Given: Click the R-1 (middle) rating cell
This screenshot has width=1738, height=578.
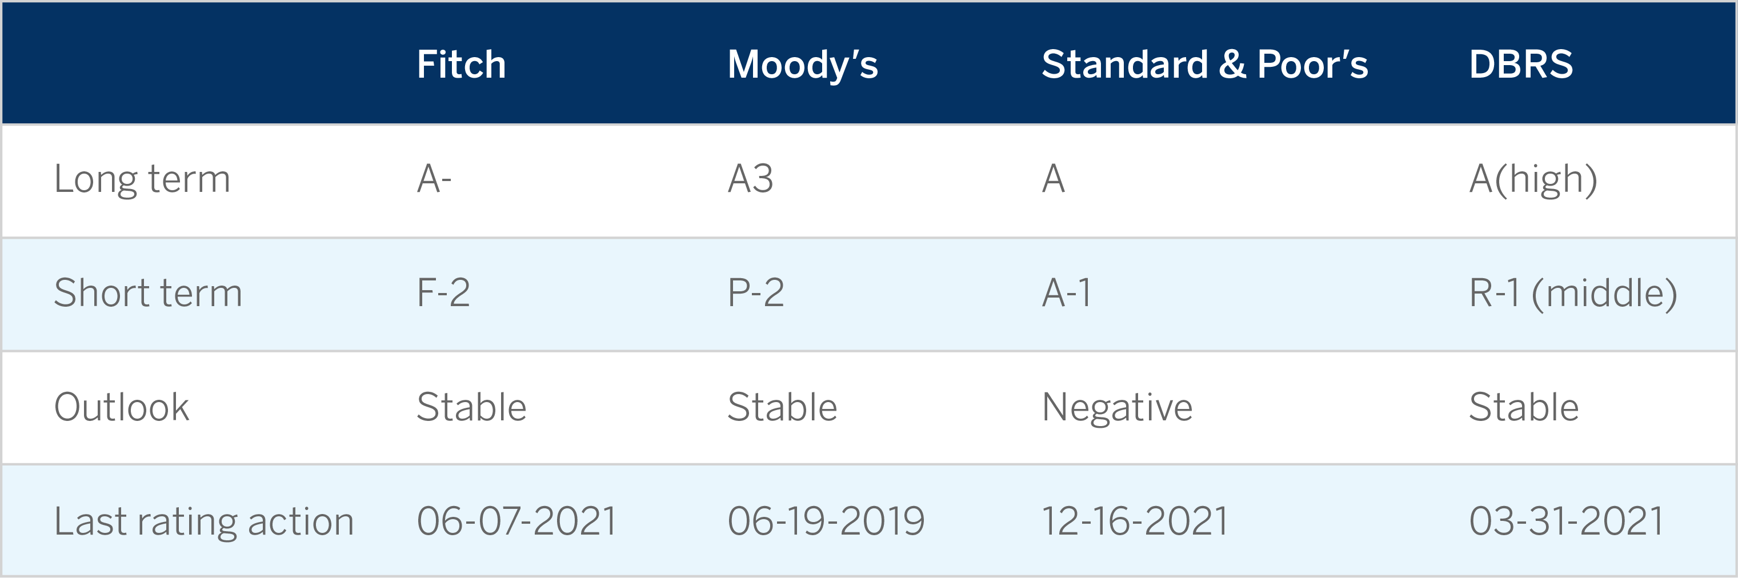Looking at the screenshot, I should point(1573,294).
